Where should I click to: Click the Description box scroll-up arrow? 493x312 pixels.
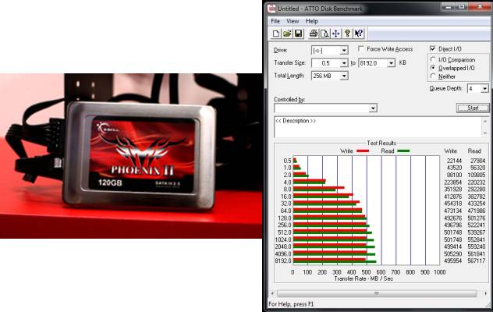tap(485, 121)
